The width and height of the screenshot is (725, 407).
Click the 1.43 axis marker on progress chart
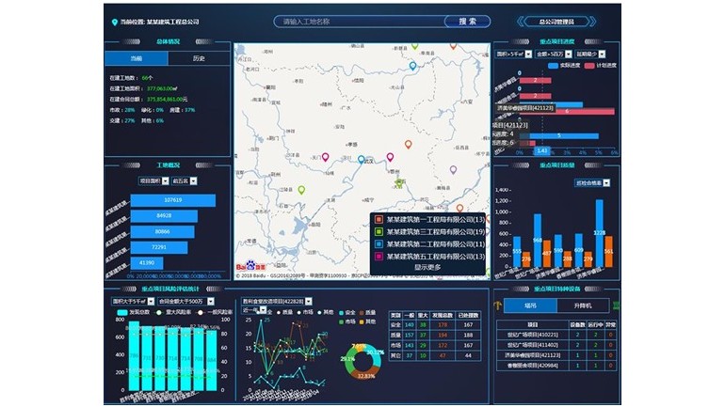click(542, 151)
